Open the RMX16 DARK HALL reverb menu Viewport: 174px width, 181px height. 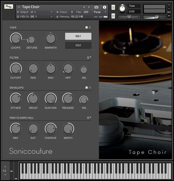pos(89,118)
